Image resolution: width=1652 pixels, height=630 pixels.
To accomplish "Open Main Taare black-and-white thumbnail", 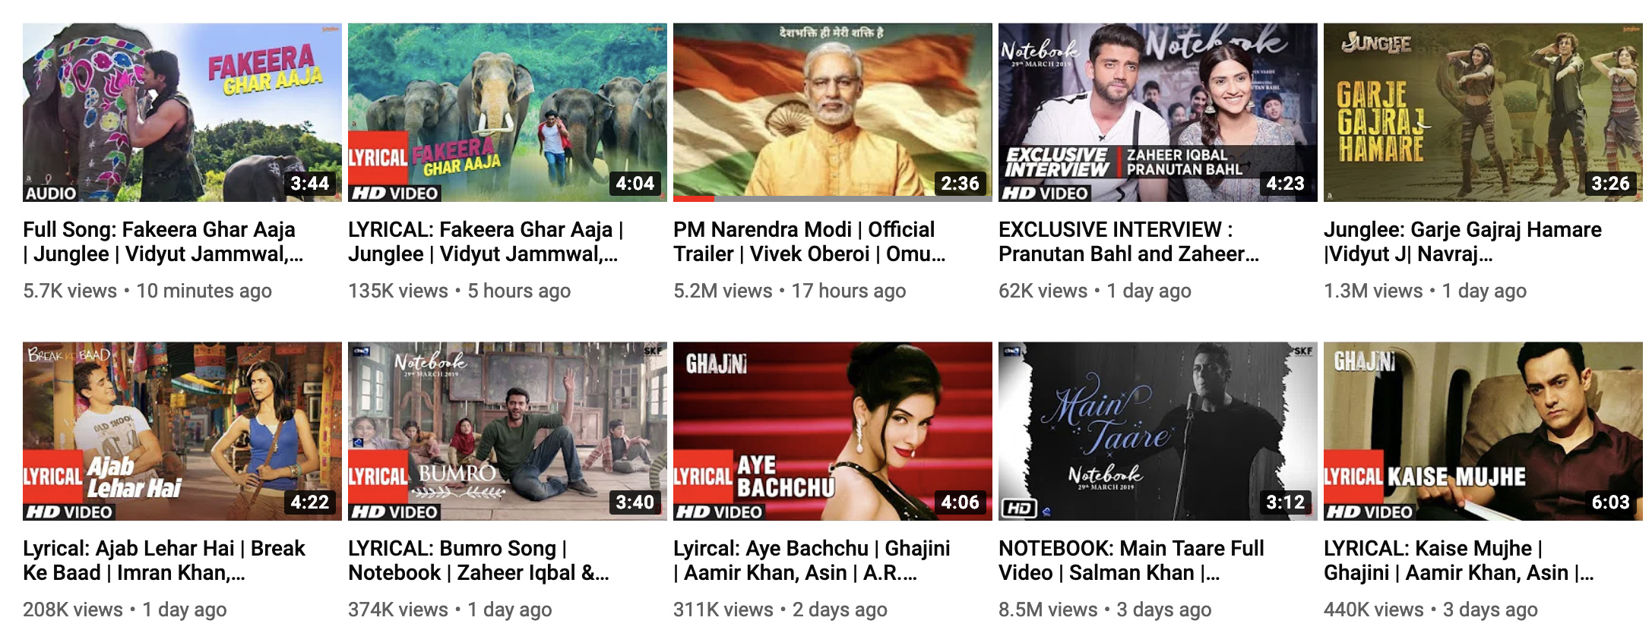I will [x=1158, y=431].
